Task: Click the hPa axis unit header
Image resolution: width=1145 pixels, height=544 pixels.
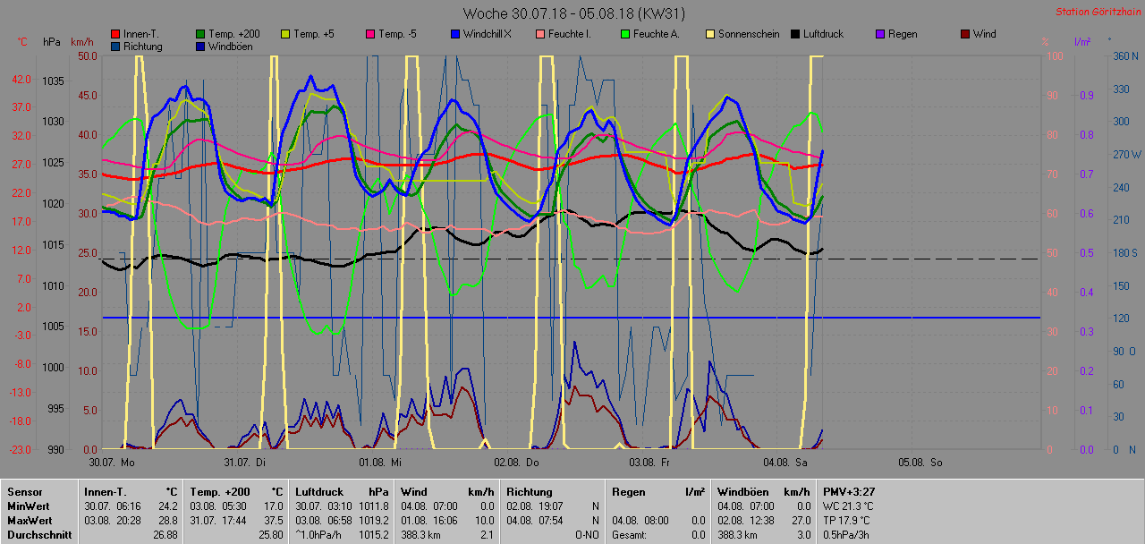Action: click(51, 42)
